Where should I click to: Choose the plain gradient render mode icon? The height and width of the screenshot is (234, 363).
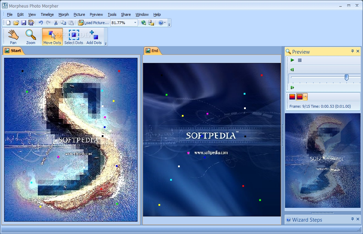(x=292, y=97)
